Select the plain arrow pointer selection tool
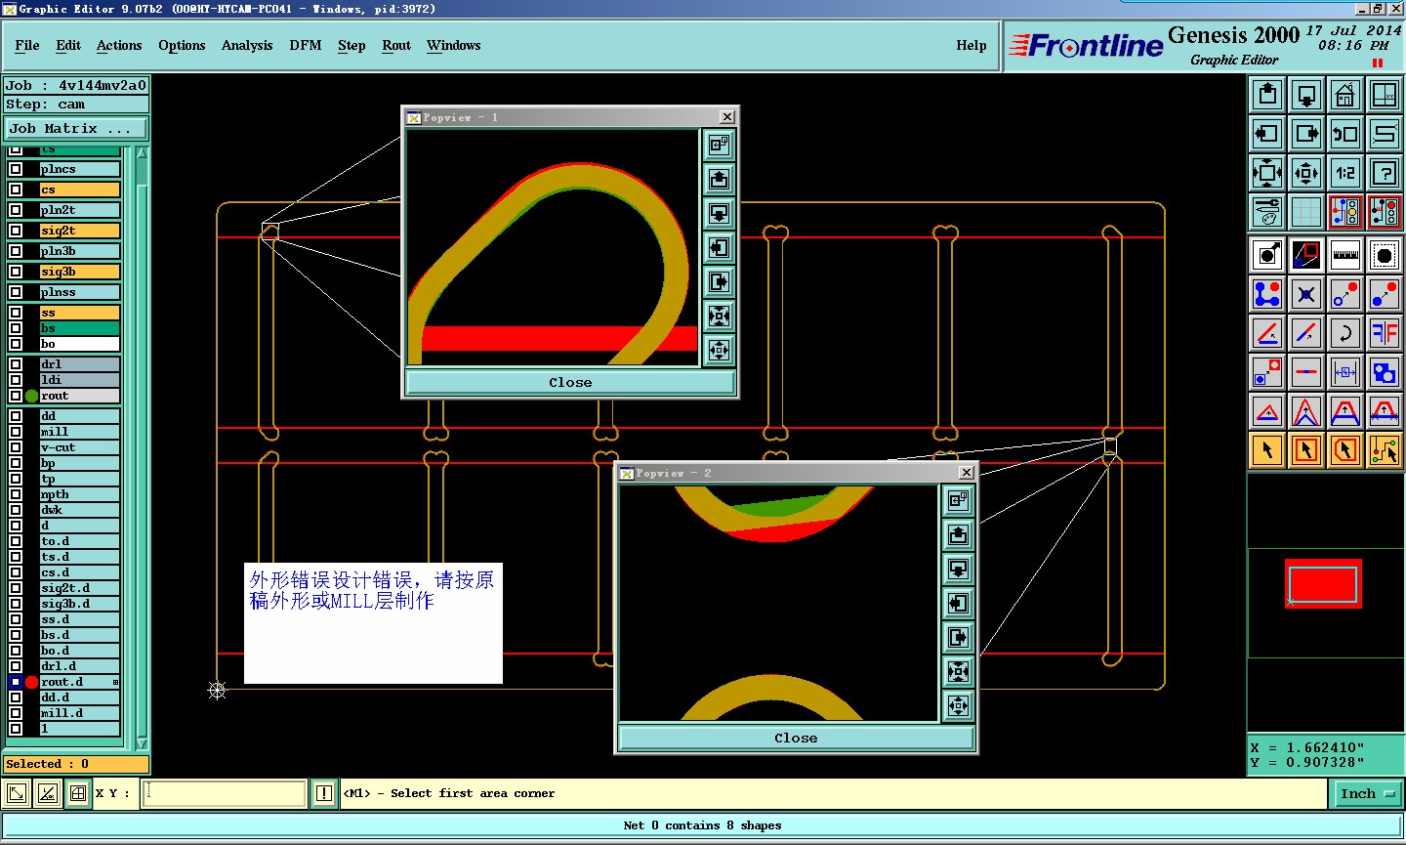Image resolution: width=1406 pixels, height=845 pixels. tap(1267, 450)
